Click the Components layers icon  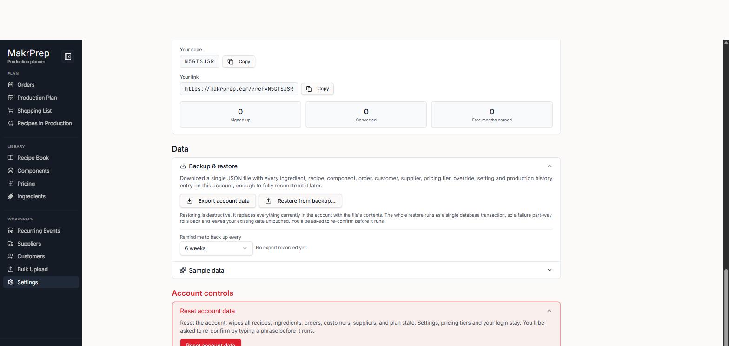(11, 171)
